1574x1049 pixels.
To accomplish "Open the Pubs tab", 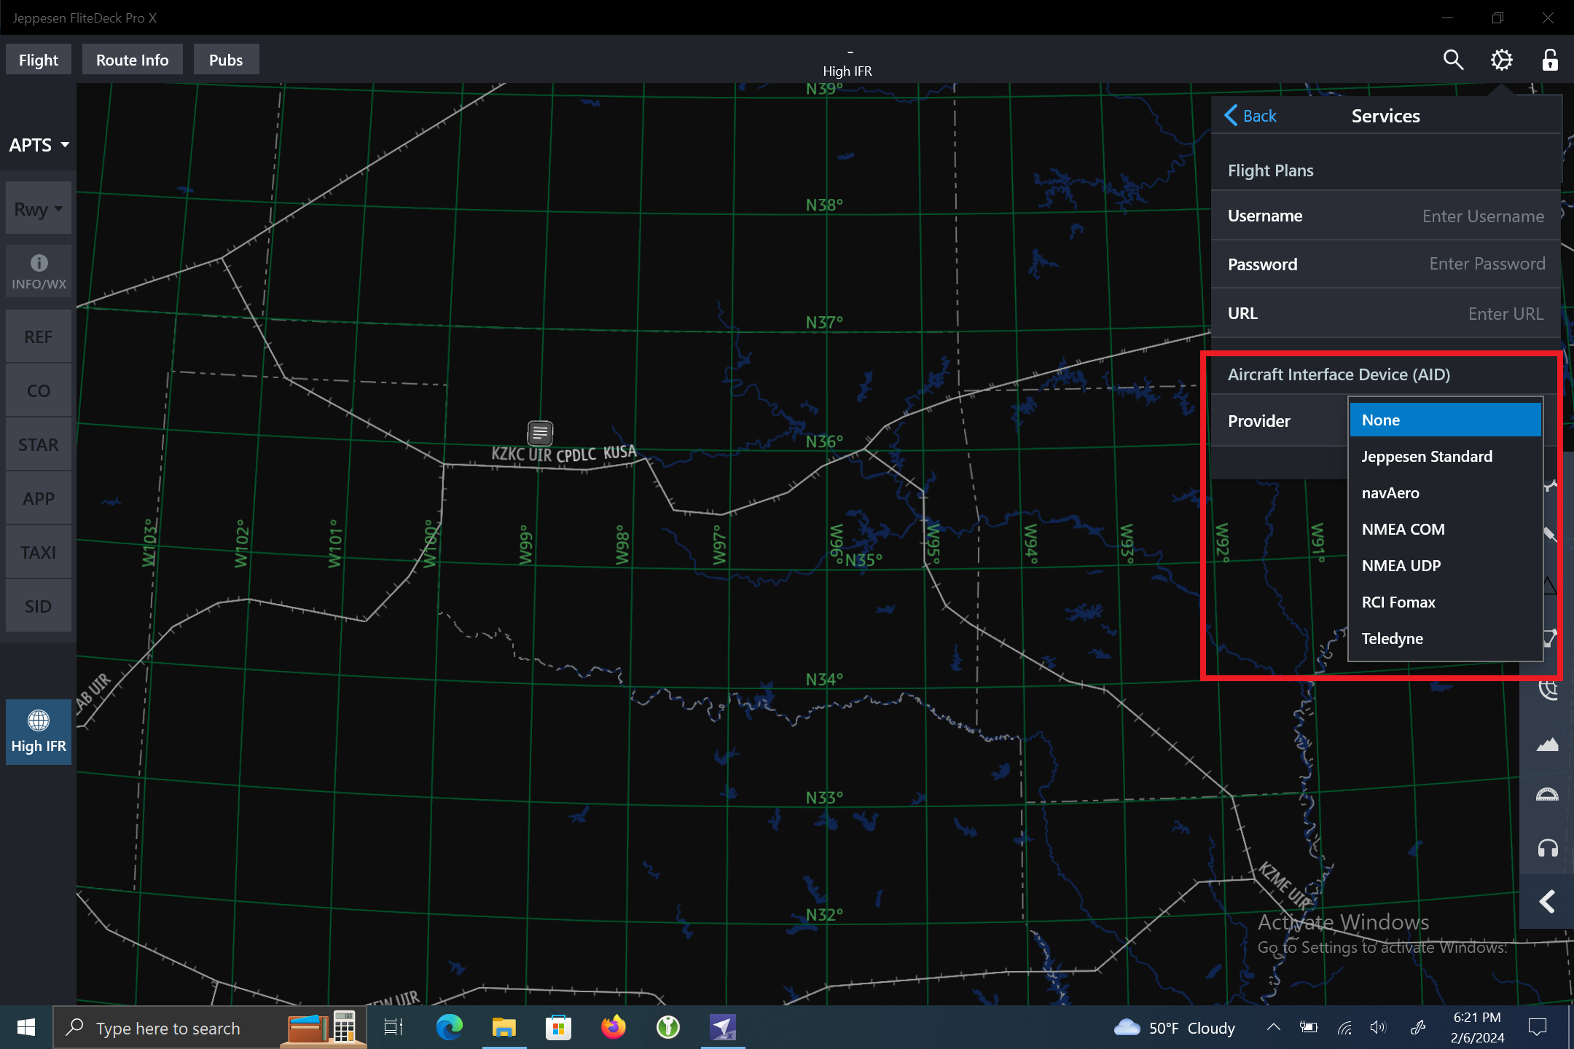I will 226,60.
